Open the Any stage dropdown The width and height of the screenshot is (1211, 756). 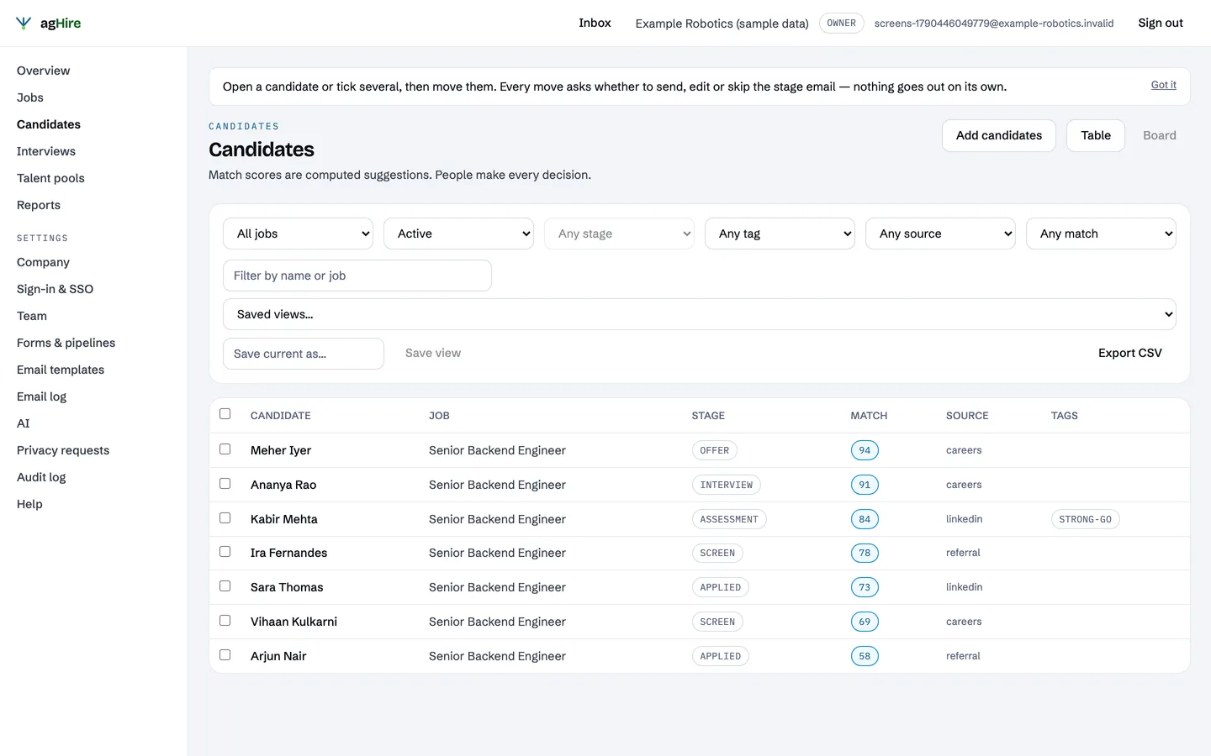(619, 234)
